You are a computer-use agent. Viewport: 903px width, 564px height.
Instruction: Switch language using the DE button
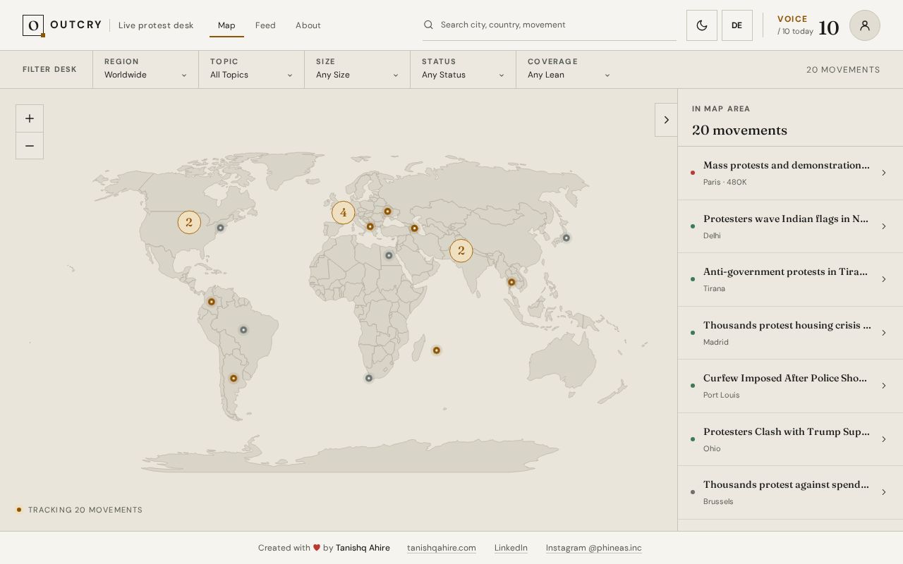(737, 25)
